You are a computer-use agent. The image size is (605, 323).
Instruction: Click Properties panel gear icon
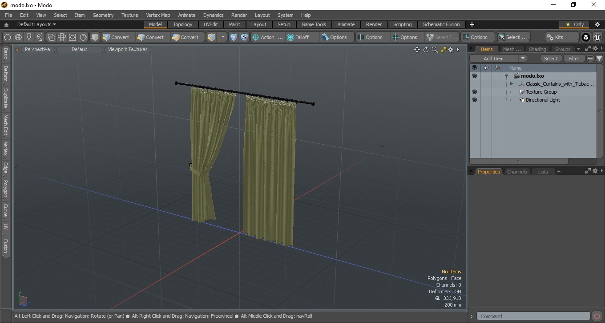point(595,171)
